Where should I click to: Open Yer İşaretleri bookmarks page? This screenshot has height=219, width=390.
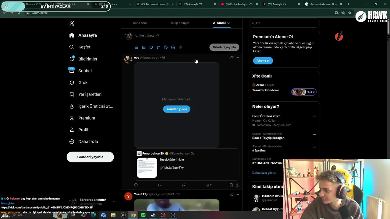pyautogui.click(x=86, y=94)
